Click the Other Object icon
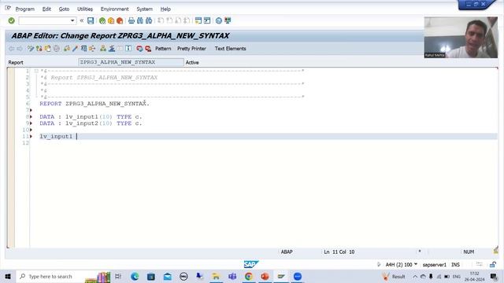Screen dimensions: 504x283 47,49
